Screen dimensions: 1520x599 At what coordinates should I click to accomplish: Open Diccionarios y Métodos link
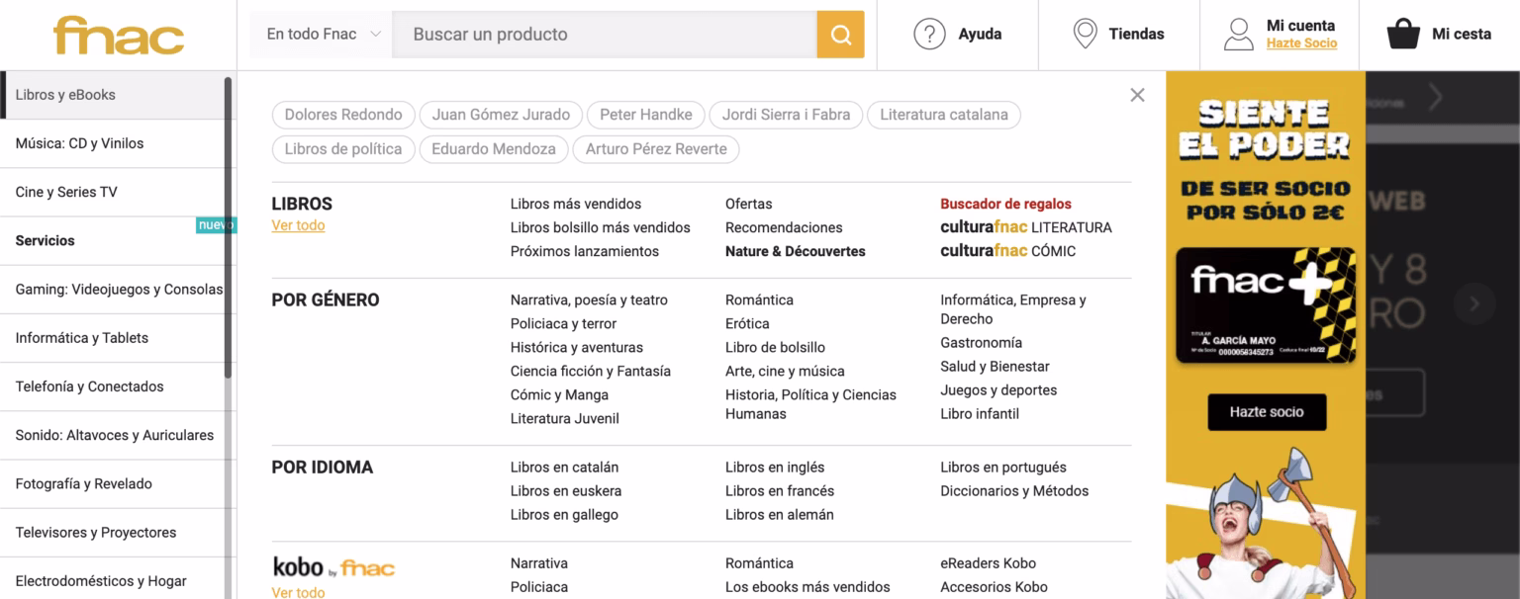pyautogui.click(x=1014, y=490)
